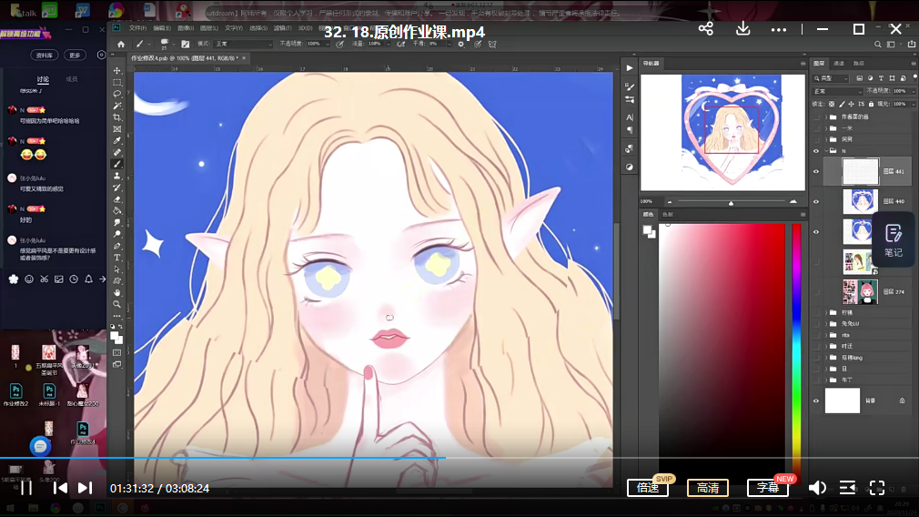Expand the 免免LU layer group
This screenshot has height=517, width=919.
tap(826, 324)
